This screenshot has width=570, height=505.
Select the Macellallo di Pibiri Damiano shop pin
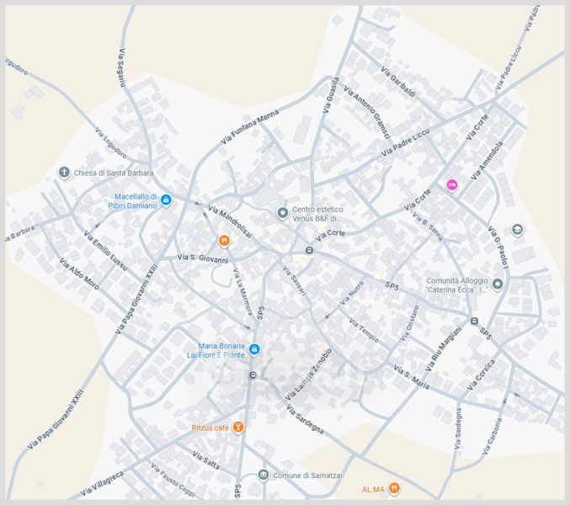[x=166, y=199]
